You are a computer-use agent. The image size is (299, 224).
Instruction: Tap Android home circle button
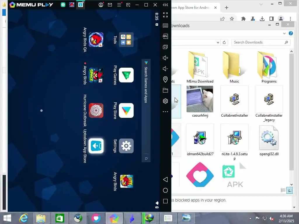[x=165, y=190]
